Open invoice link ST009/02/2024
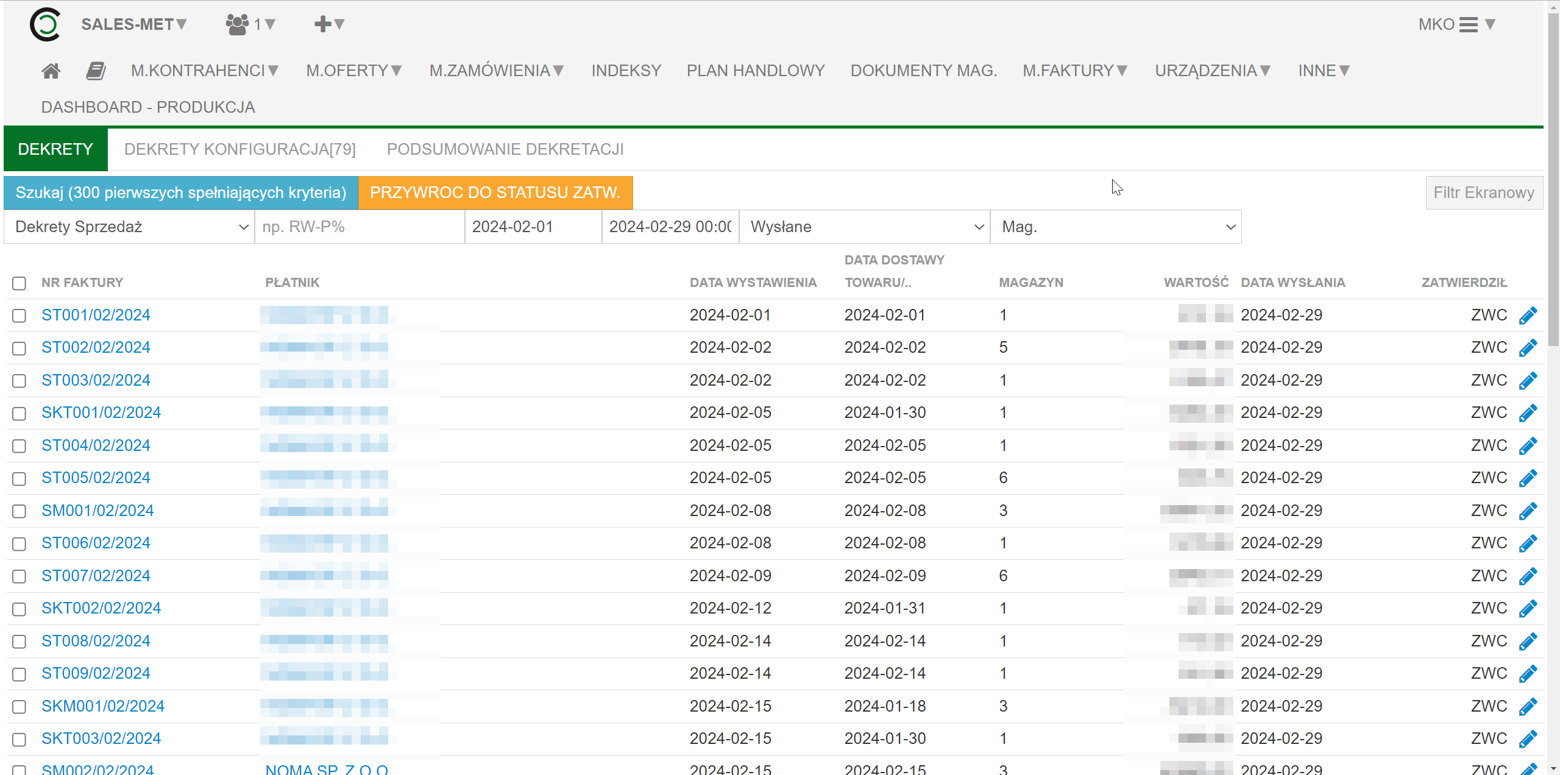 point(96,673)
